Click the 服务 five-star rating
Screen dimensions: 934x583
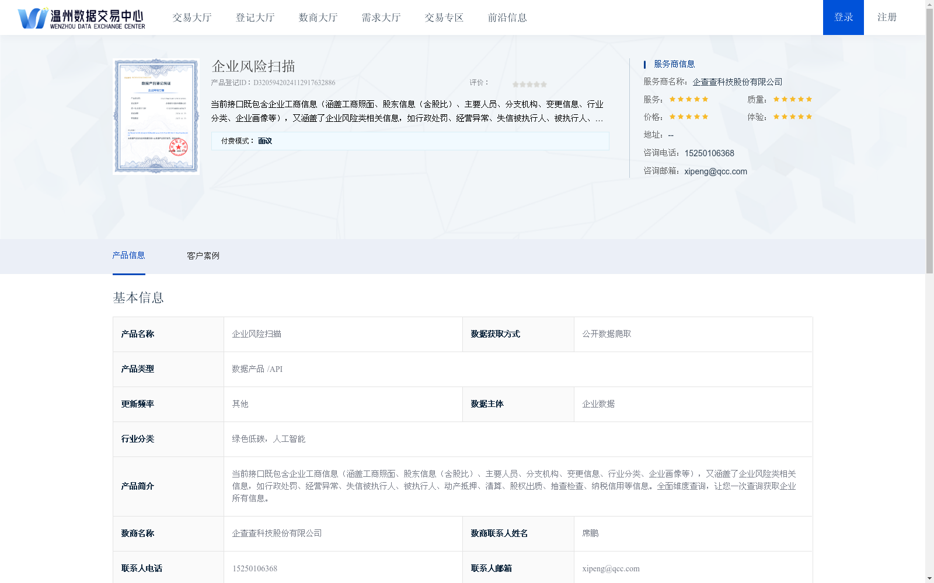[689, 99]
